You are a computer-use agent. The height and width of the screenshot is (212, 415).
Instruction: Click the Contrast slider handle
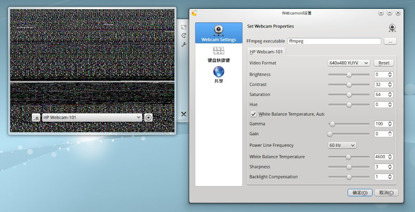(349, 84)
